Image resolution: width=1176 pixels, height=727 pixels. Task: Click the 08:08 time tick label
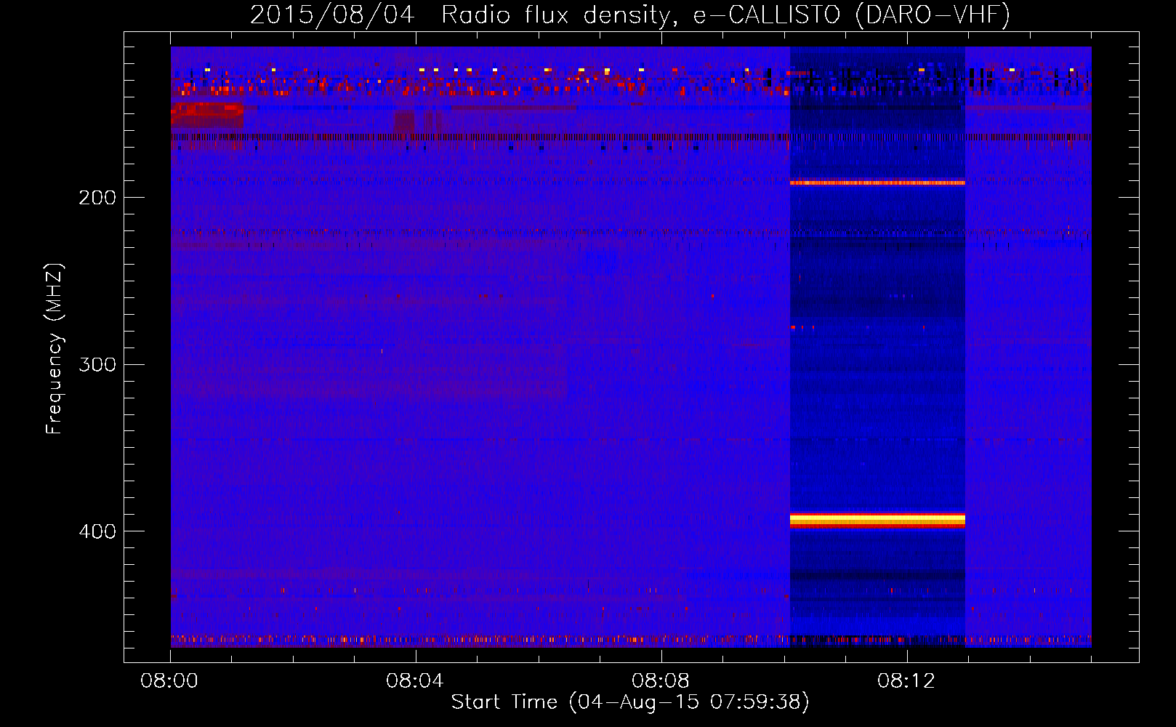tap(661, 681)
